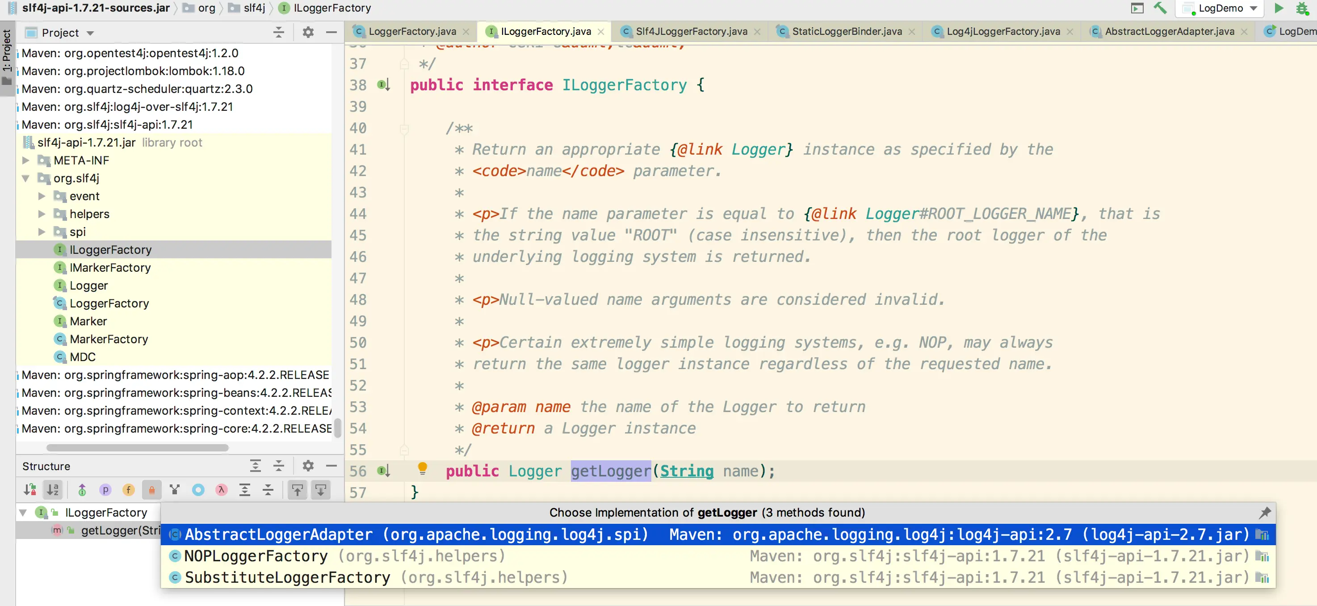Close the ILoggerFactory.java tab
Viewport: 1317px width, 606px height.
point(601,32)
